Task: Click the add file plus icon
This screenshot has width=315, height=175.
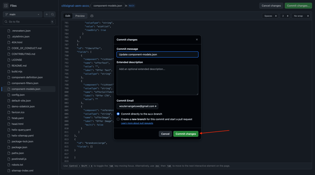Action: tap(47, 14)
